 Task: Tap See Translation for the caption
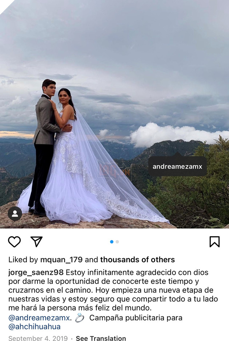click(x=101, y=338)
